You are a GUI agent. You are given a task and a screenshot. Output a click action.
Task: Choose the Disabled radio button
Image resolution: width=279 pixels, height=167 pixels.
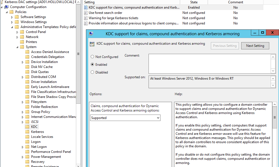(x=92, y=72)
